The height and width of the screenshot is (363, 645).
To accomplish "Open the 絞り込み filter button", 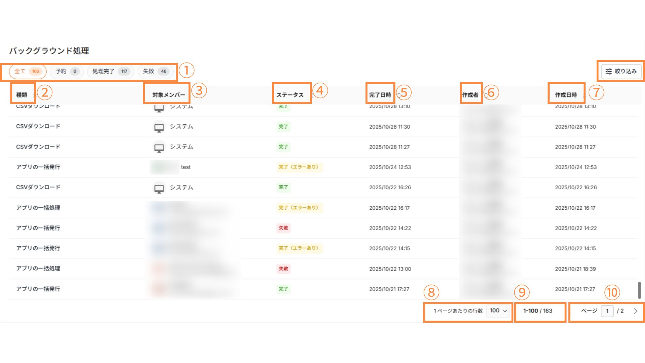I will click(621, 71).
